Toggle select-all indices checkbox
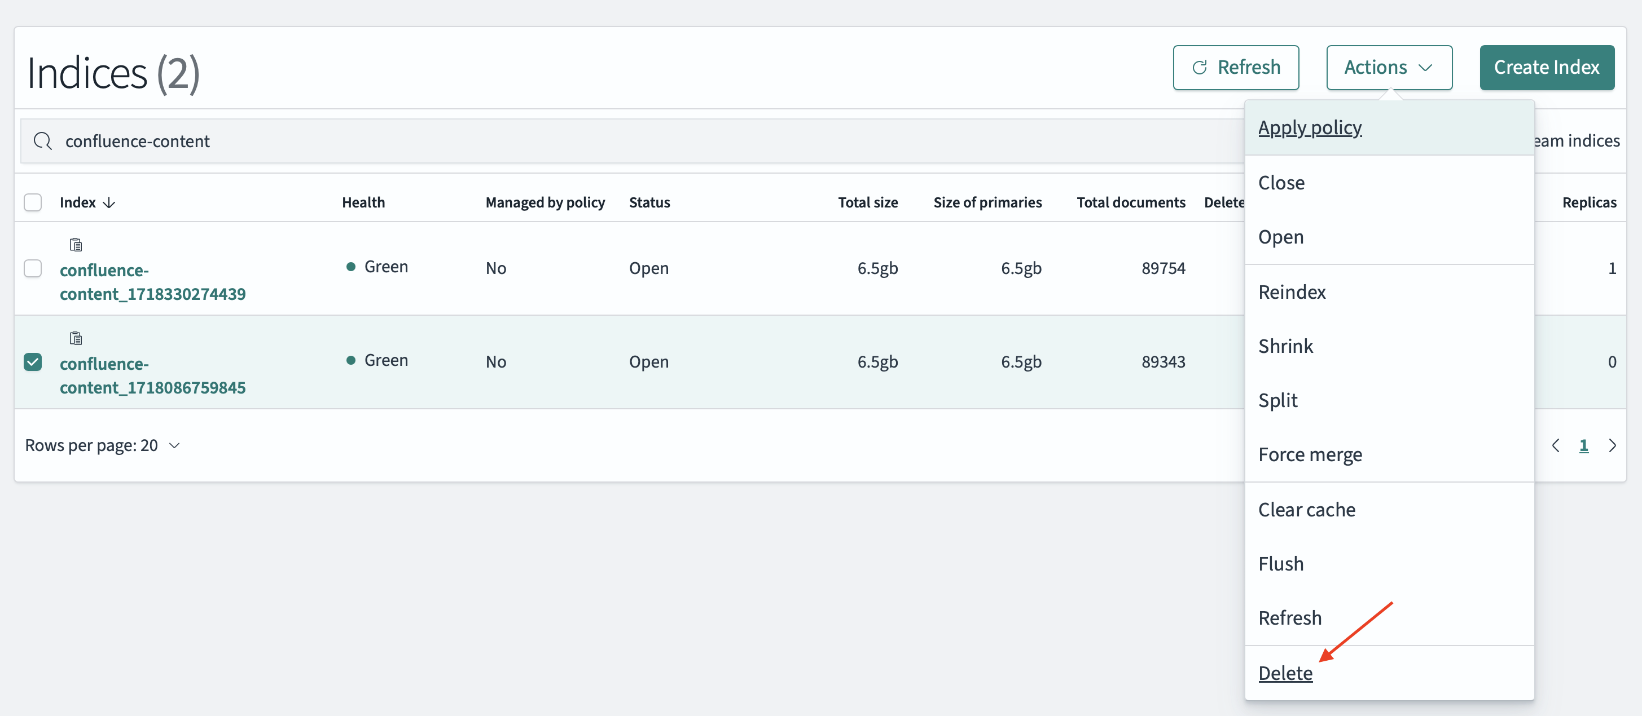1642x716 pixels. [33, 202]
